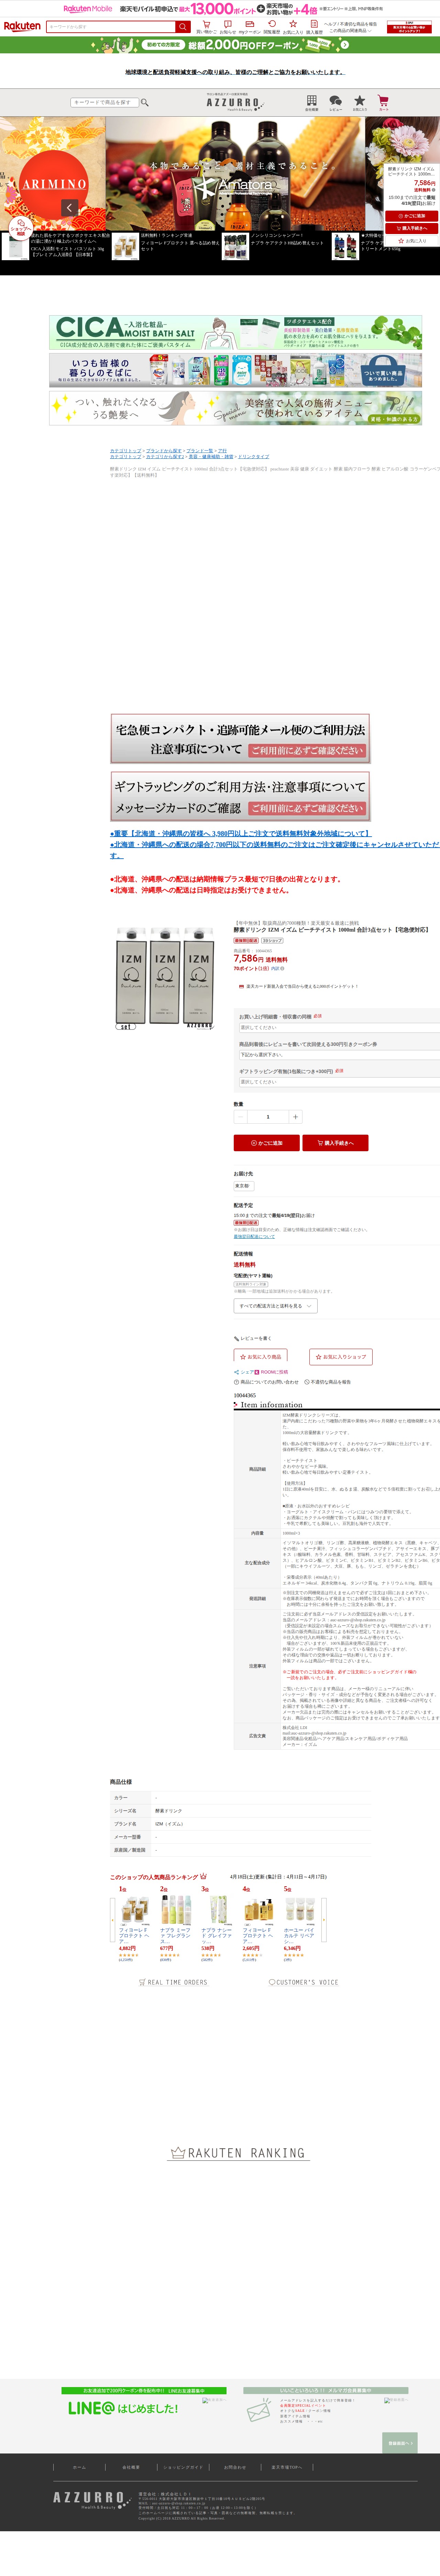Open the CICA Moist Bath Salt banner

[235, 332]
